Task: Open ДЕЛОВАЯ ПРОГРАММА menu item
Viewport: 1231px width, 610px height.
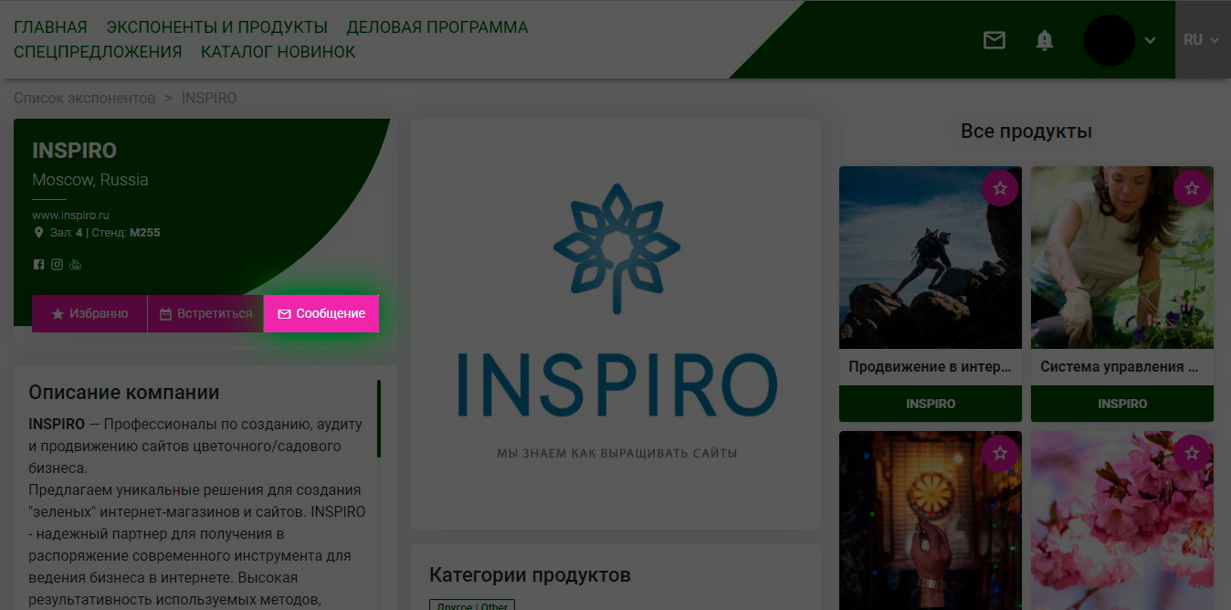Action: tap(437, 27)
